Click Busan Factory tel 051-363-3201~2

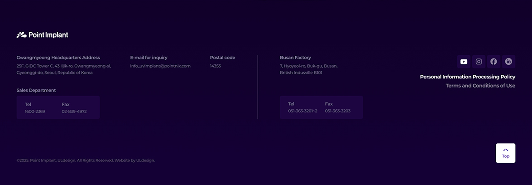tap(302, 111)
